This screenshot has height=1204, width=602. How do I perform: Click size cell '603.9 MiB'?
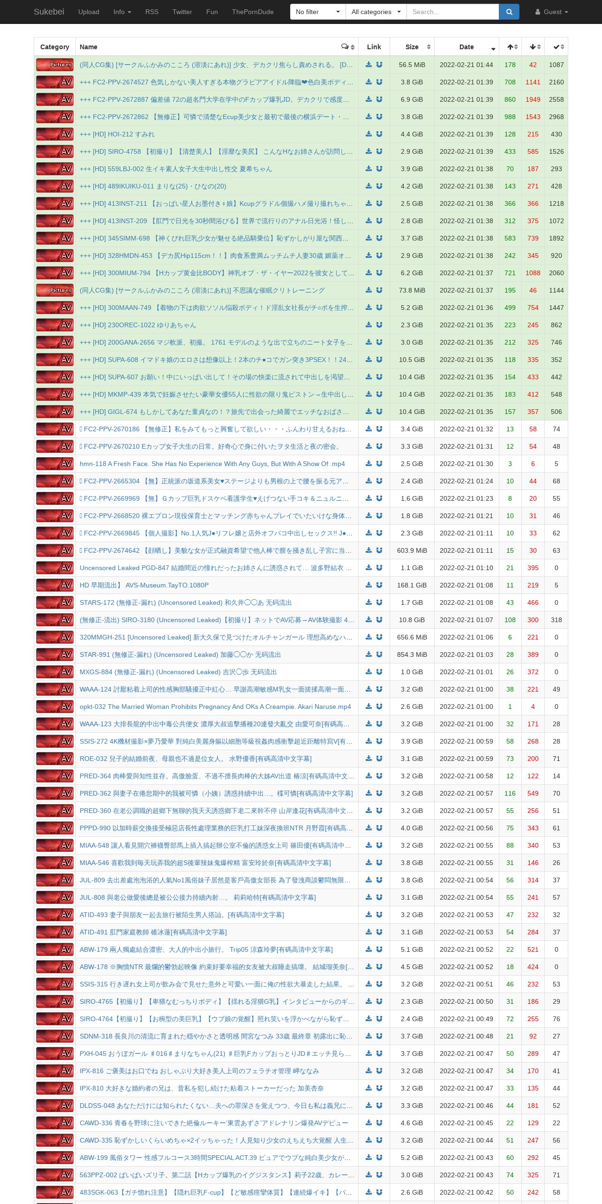[412, 550]
